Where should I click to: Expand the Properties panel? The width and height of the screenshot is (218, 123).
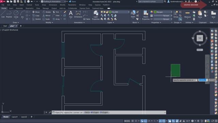[156, 23]
